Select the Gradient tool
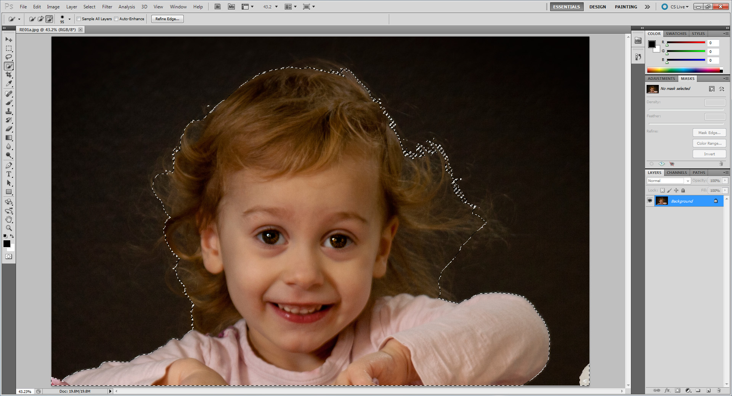 (9, 137)
